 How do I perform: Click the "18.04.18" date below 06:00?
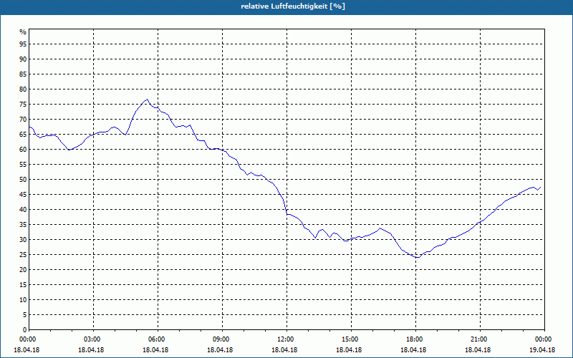(x=155, y=350)
